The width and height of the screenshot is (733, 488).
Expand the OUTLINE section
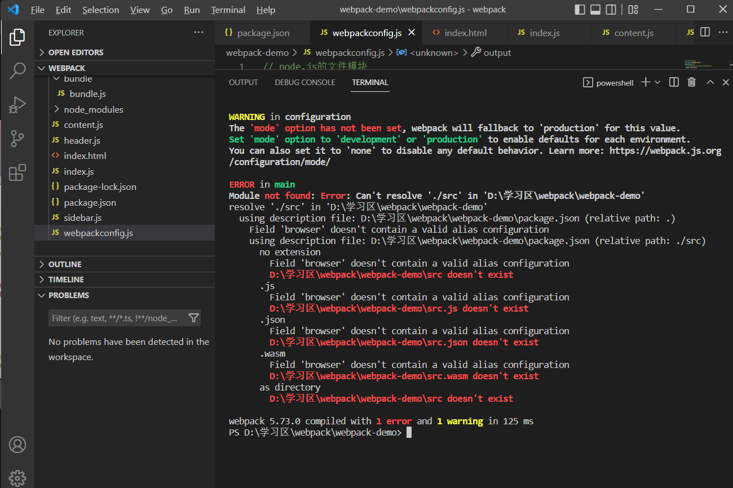point(125,264)
